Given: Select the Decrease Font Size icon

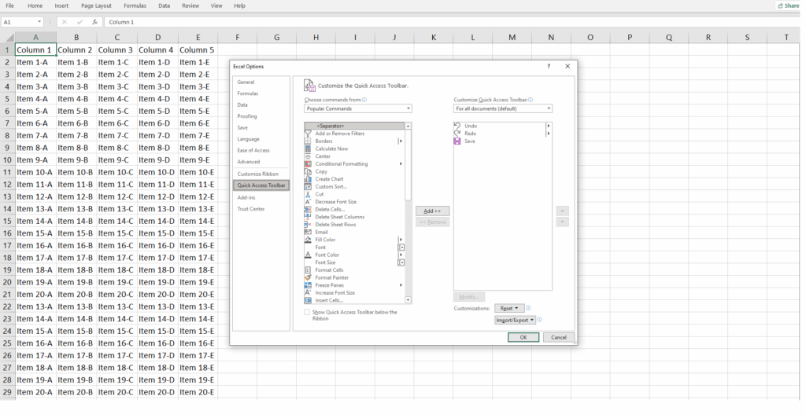Looking at the screenshot, I should pos(308,202).
